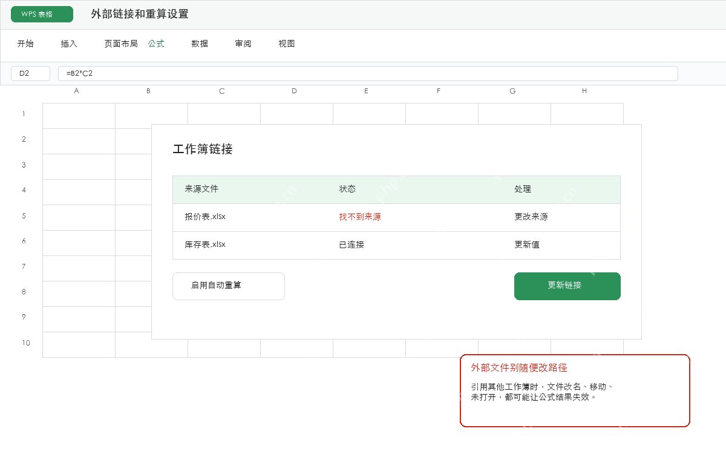Click the formula bar showing =B2*C2

click(x=368, y=73)
